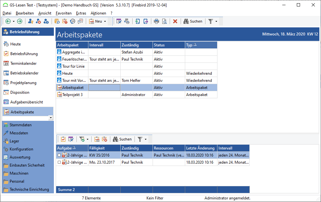Open the Neu dropdown arrow

105,22
